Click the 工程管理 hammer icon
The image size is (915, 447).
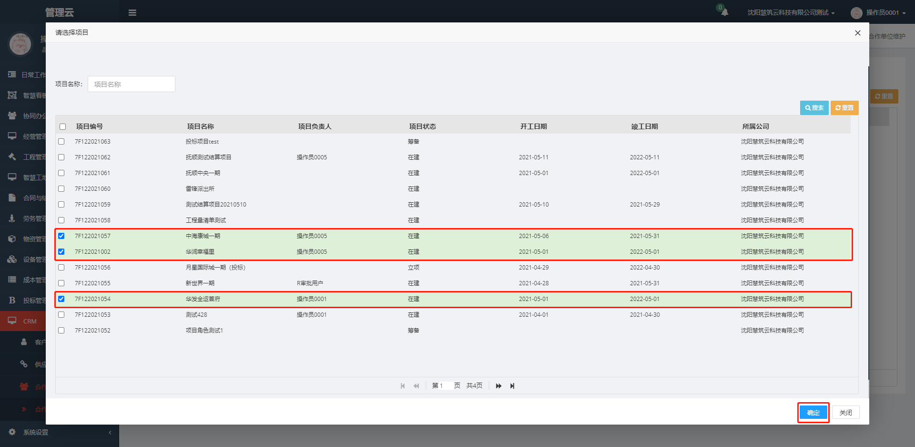[12, 156]
